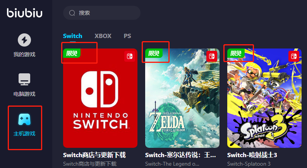Open 电脑游戏 monitor icon
Viewport: 307px width, 168px height.
(24, 79)
